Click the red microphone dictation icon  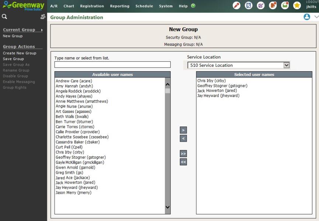[237, 6]
